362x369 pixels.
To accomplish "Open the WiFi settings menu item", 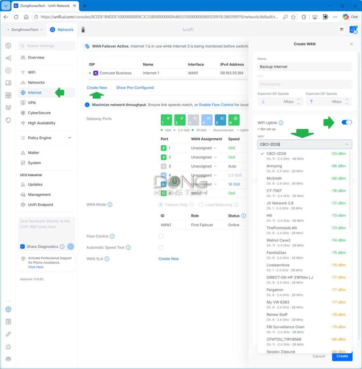I will (46, 72).
